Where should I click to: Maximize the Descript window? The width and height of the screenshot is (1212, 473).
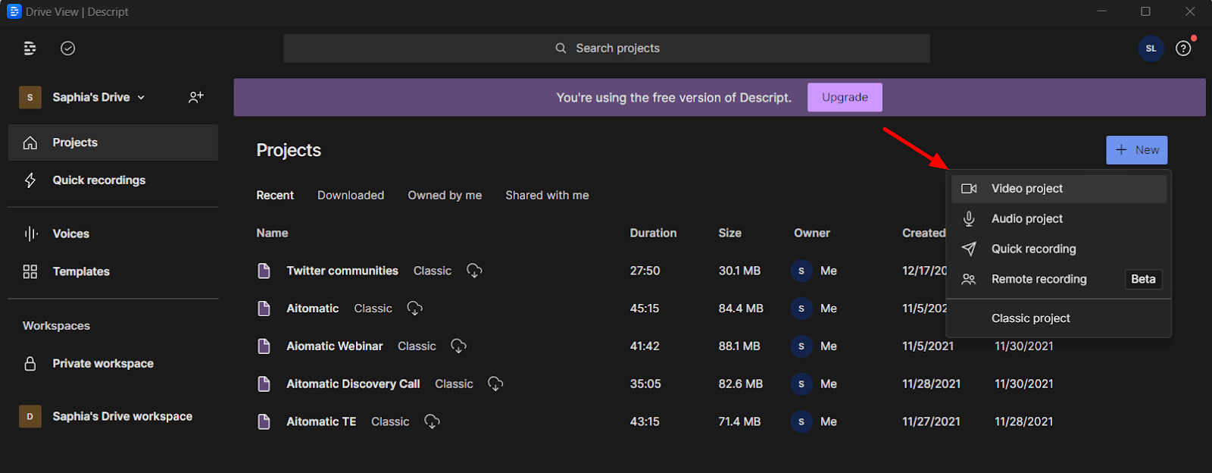1145,11
